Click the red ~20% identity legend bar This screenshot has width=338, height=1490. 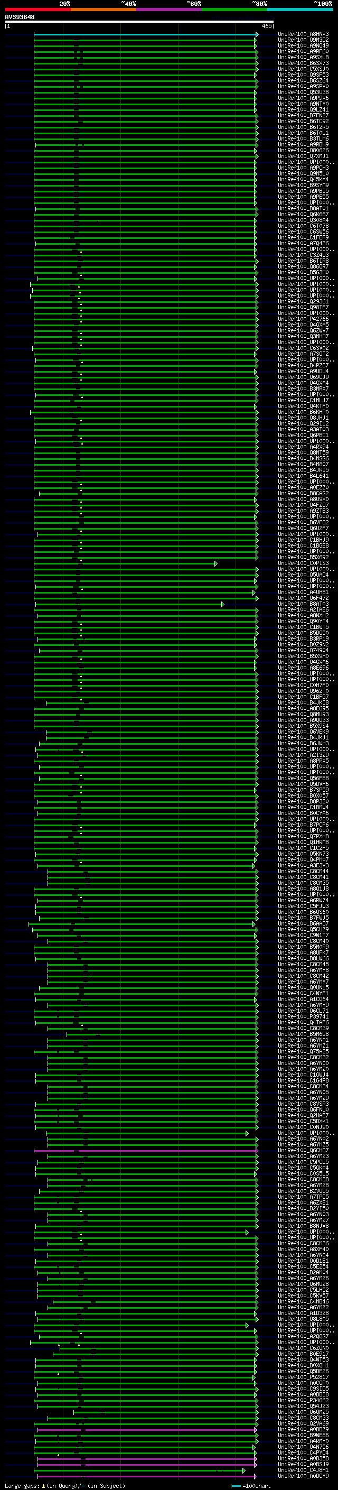(x=37, y=10)
